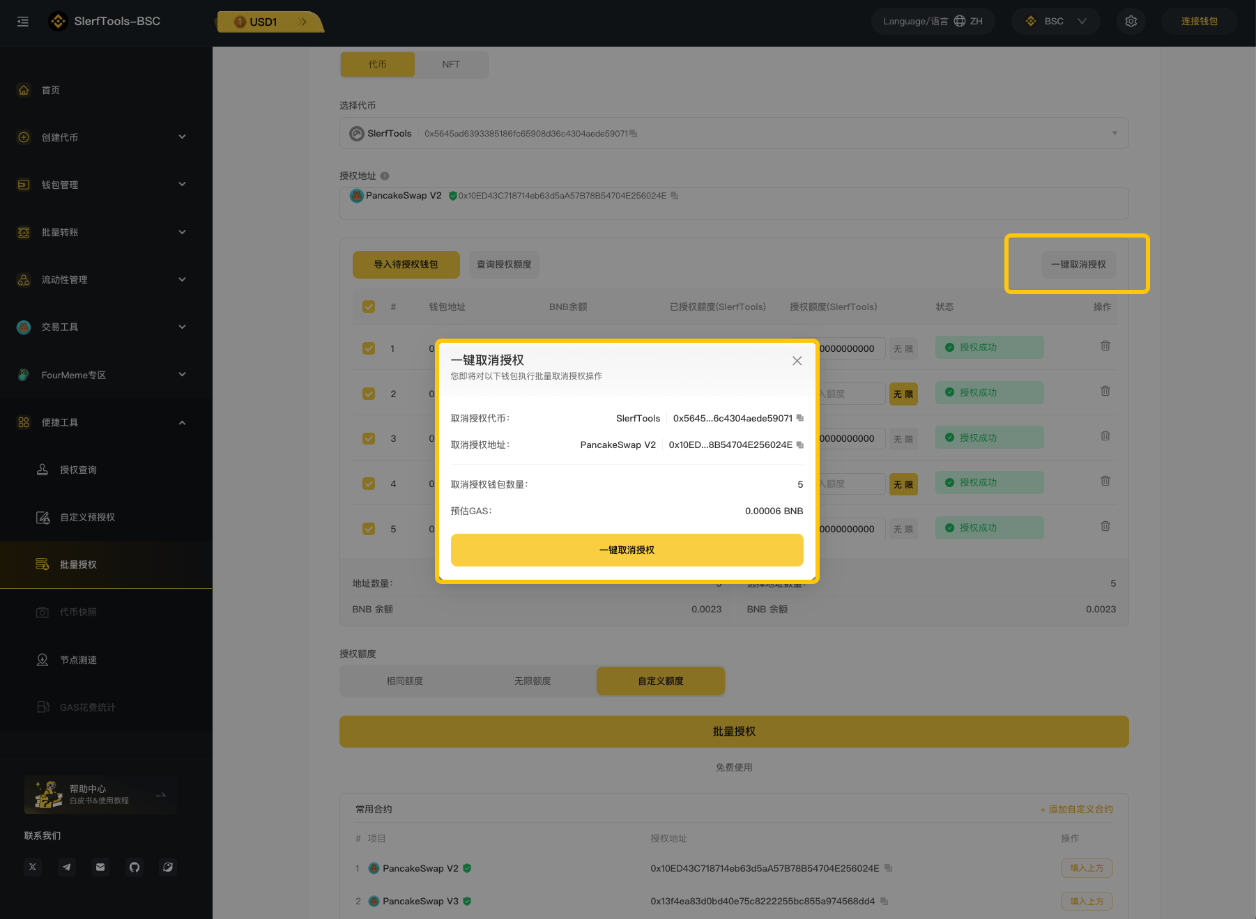Select the 无限额度 authorization amount option
Screen dimensions: 1256x919
tap(533, 681)
